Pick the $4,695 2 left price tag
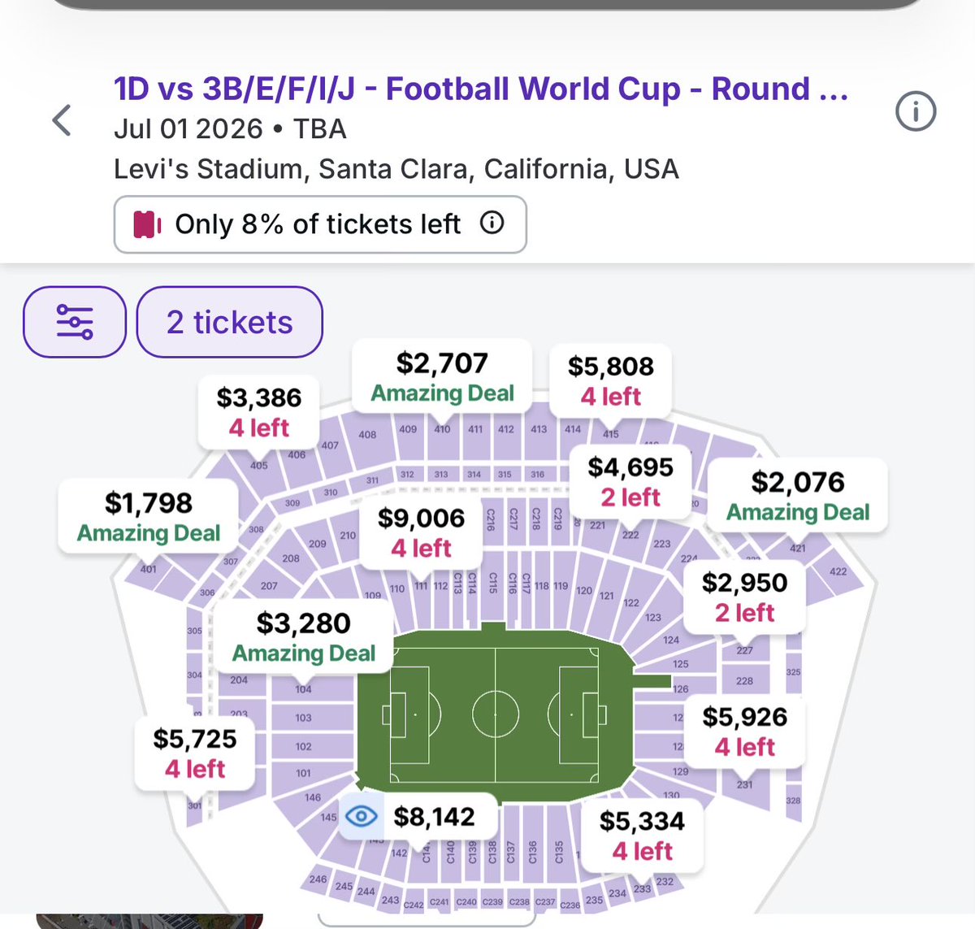 [x=630, y=481]
